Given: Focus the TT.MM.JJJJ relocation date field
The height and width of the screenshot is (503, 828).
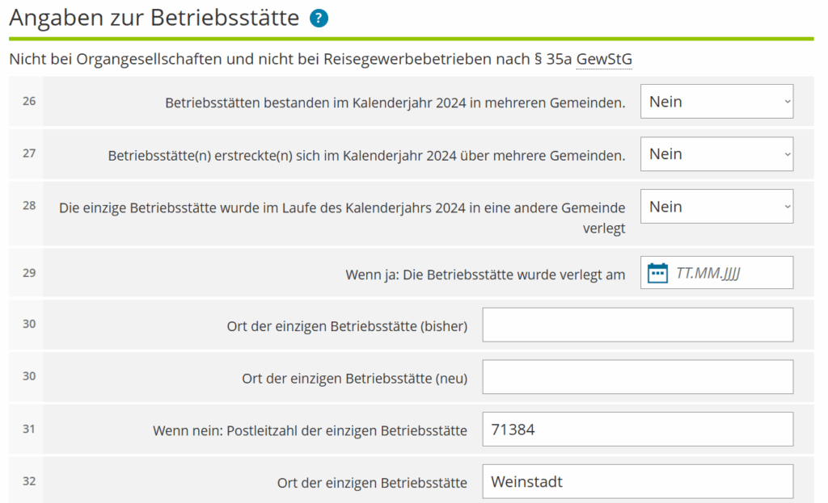Looking at the screenshot, I should (x=728, y=274).
